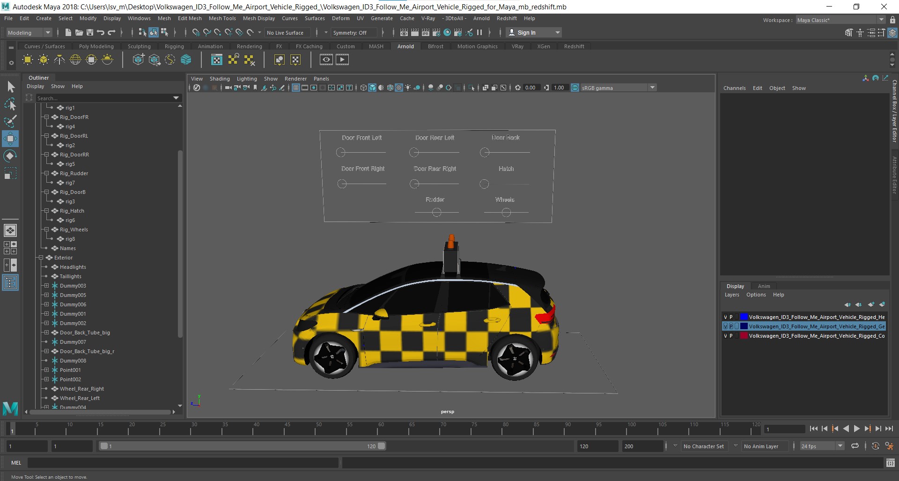Click the No Character Set button

(703, 446)
